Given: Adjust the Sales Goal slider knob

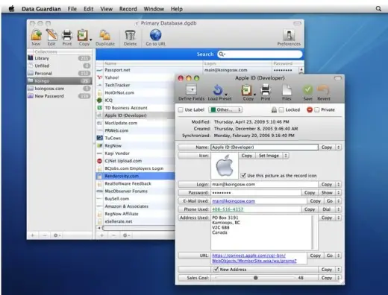Looking at the screenshot, I should [255, 278].
